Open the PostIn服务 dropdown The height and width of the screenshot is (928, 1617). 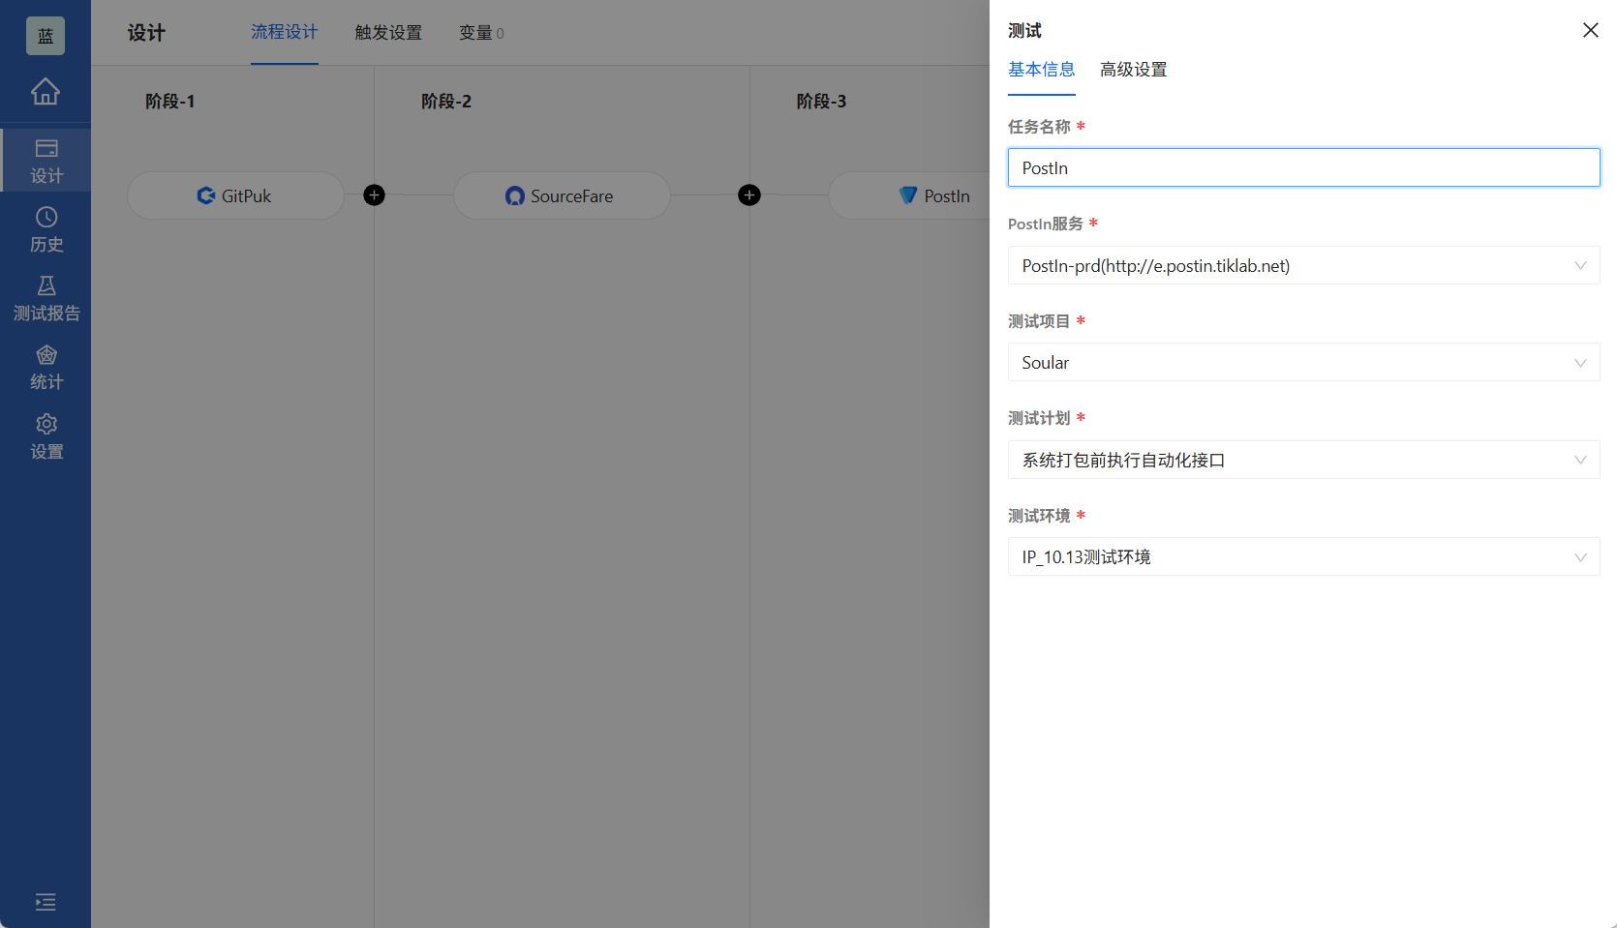point(1303,265)
